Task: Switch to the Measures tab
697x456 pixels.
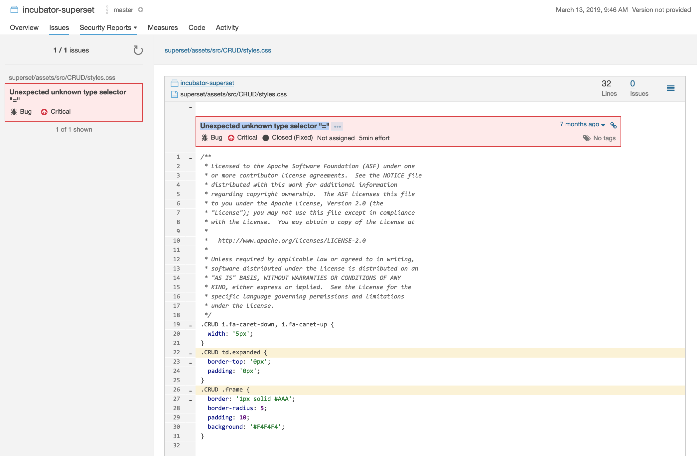Action: pos(163,28)
